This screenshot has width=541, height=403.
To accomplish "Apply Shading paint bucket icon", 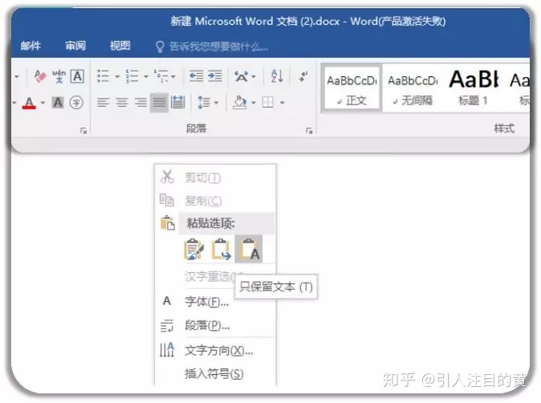I will coord(240,103).
